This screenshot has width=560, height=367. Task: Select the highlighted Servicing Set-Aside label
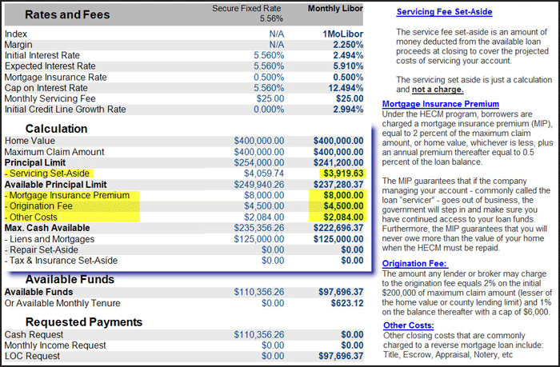(49, 174)
